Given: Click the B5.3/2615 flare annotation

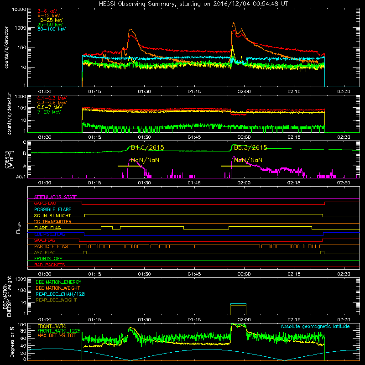Looking at the screenshot, I should tap(250, 147).
